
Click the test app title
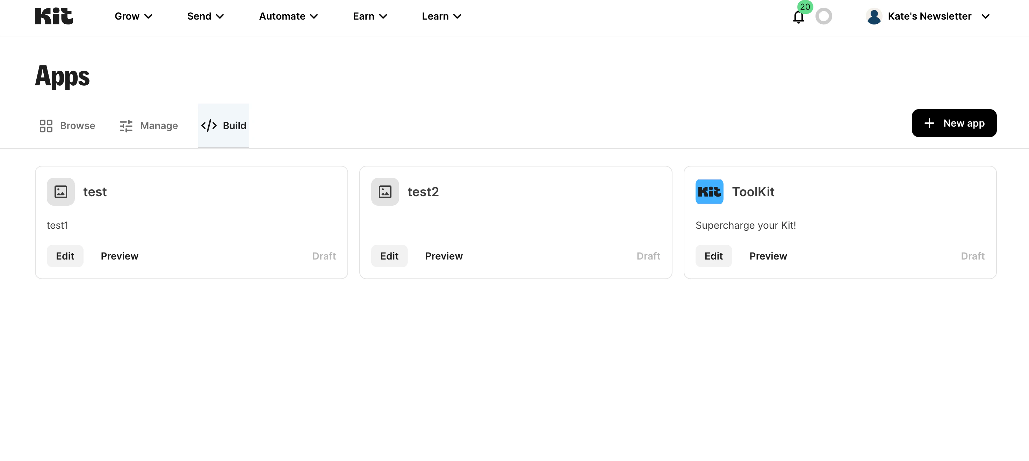point(95,192)
